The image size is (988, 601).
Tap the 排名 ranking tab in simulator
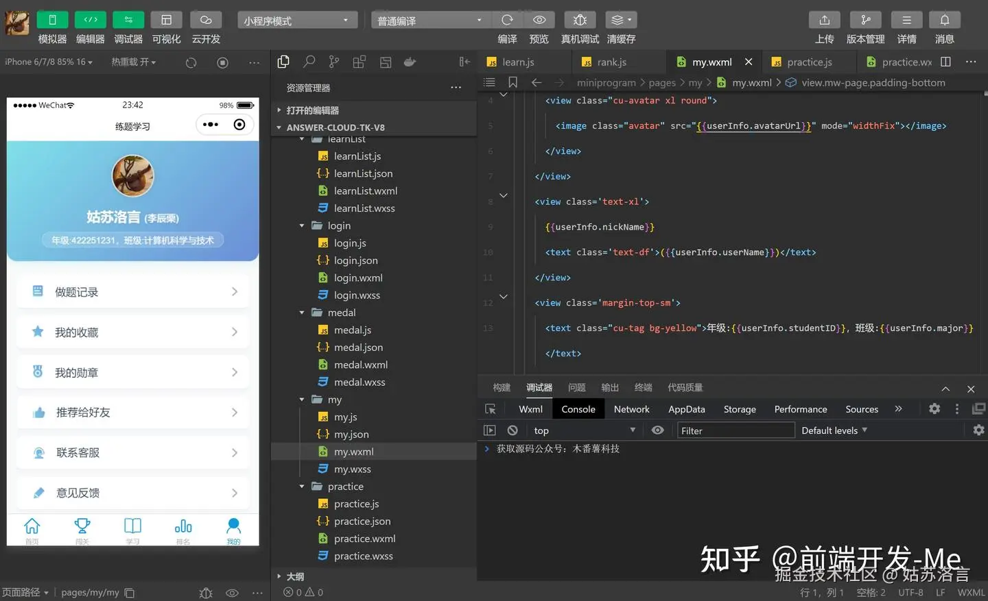click(x=183, y=530)
